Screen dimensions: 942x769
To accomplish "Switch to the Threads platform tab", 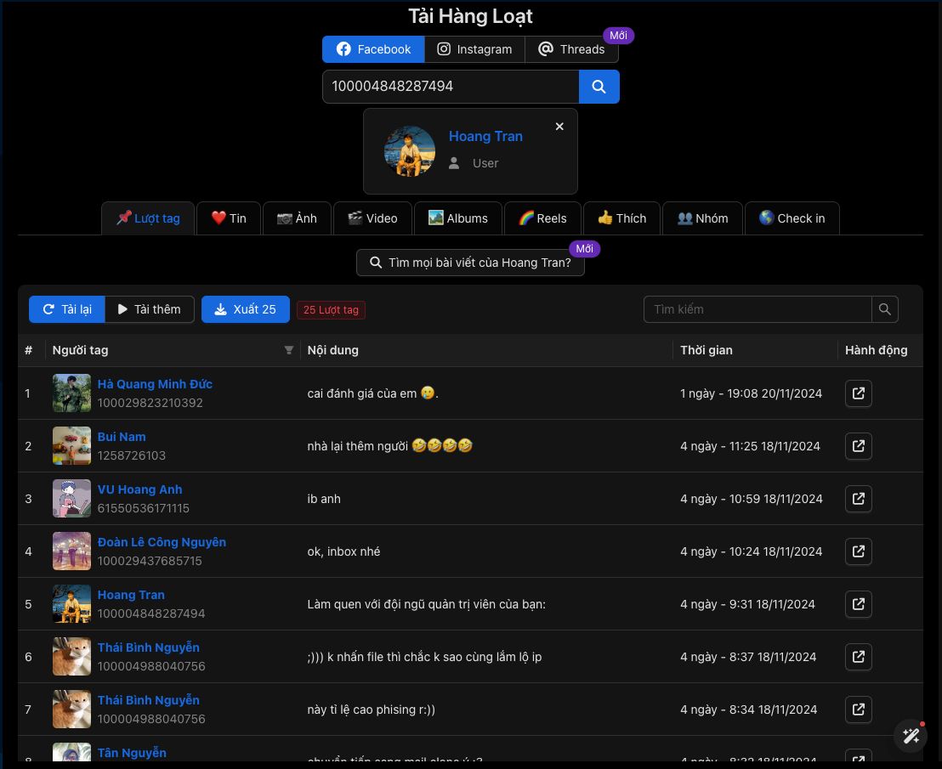I will point(571,49).
